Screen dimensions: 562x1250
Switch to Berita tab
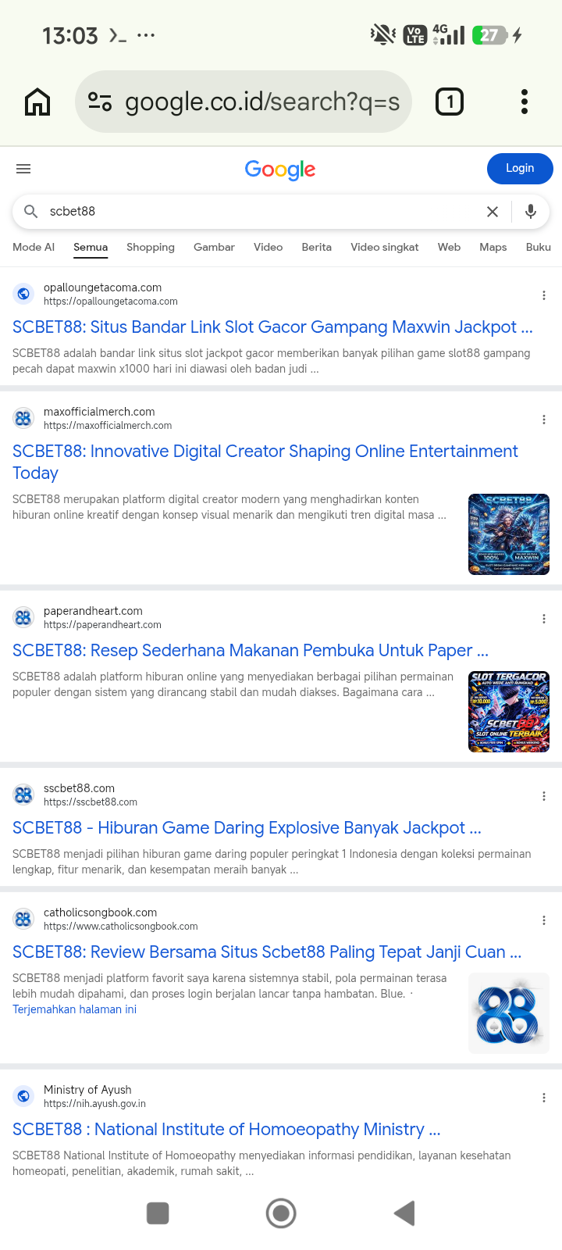pos(317,247)
